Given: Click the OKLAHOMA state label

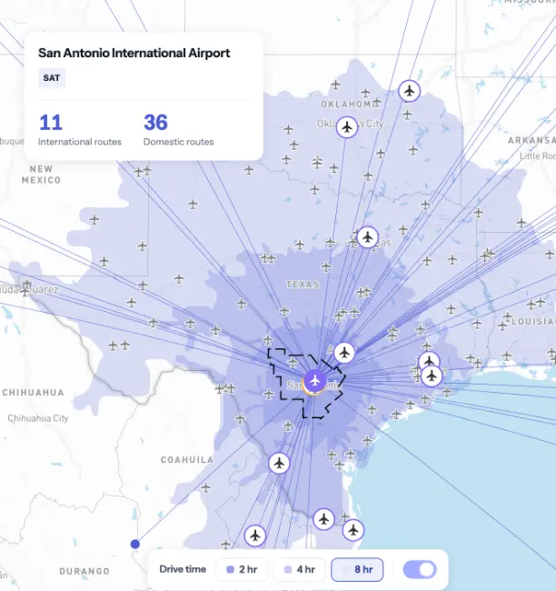Looking at the screenshot, I should click(x=350, y=104).
